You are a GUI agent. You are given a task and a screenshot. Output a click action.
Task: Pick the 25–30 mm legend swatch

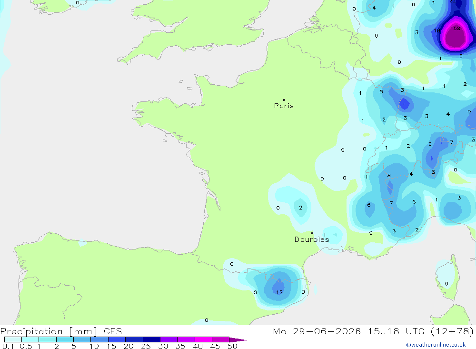point(151,339)
